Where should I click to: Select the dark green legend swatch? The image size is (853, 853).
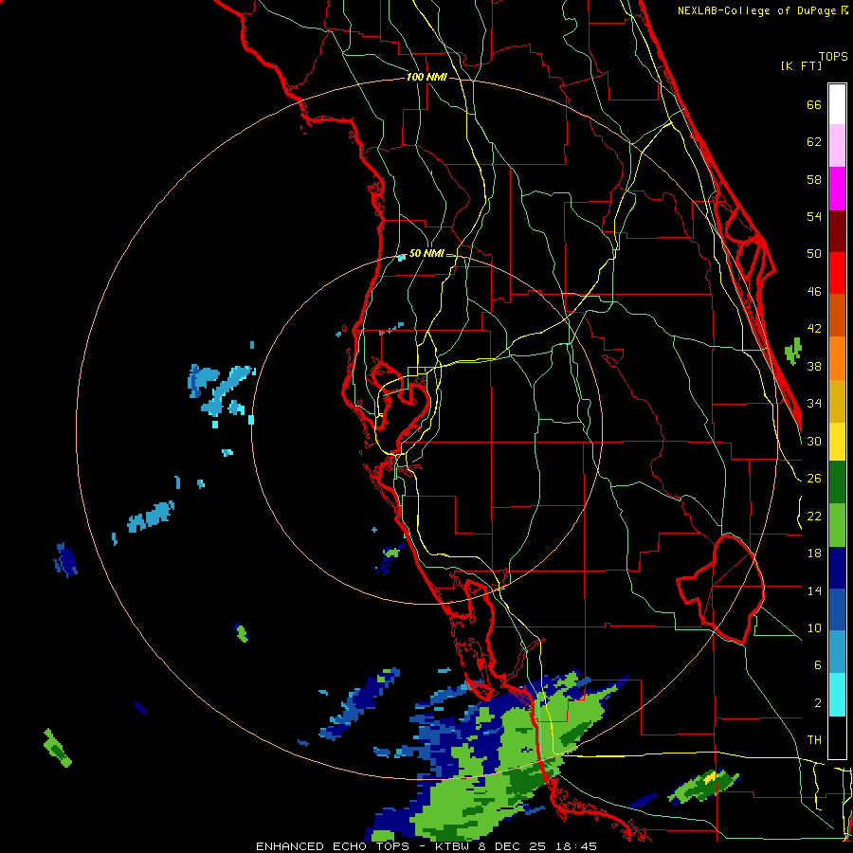click(837, 482)
